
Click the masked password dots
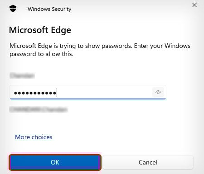point(35,93)
